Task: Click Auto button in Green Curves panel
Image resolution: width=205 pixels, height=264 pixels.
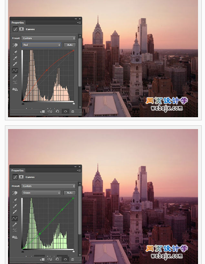Action: [70, 193]
